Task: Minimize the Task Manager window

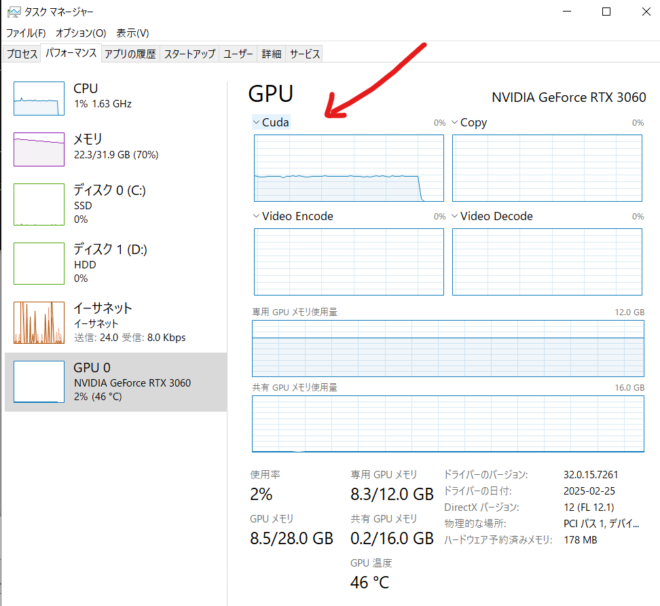Action: (567, 12)
